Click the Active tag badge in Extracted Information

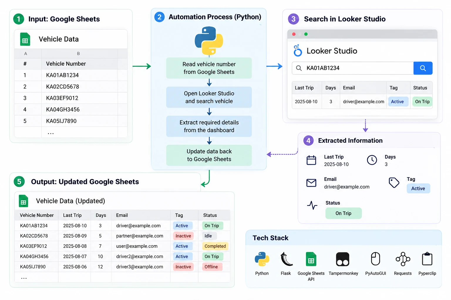point(418,188)
